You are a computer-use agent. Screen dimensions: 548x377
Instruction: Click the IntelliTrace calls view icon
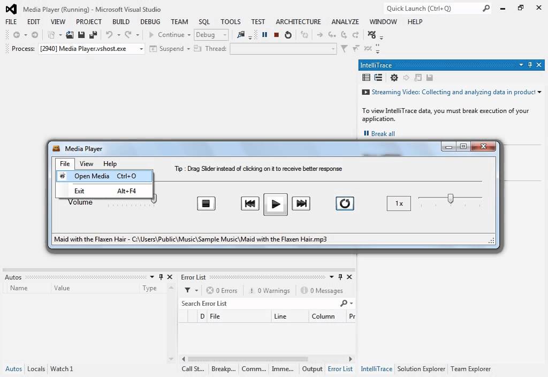click(x=378, y=78)
